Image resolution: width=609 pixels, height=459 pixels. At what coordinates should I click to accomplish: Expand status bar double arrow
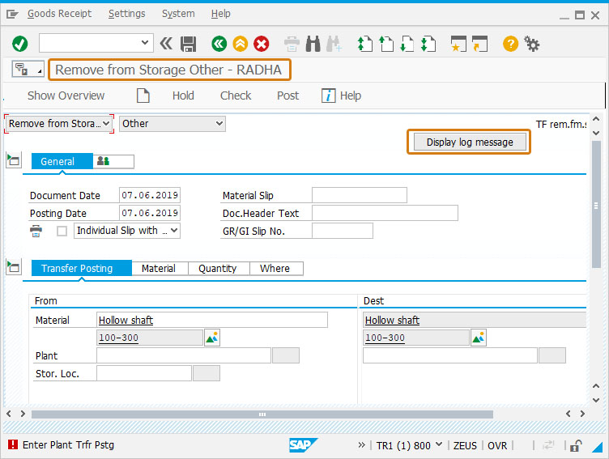click(x=361, y=444)
